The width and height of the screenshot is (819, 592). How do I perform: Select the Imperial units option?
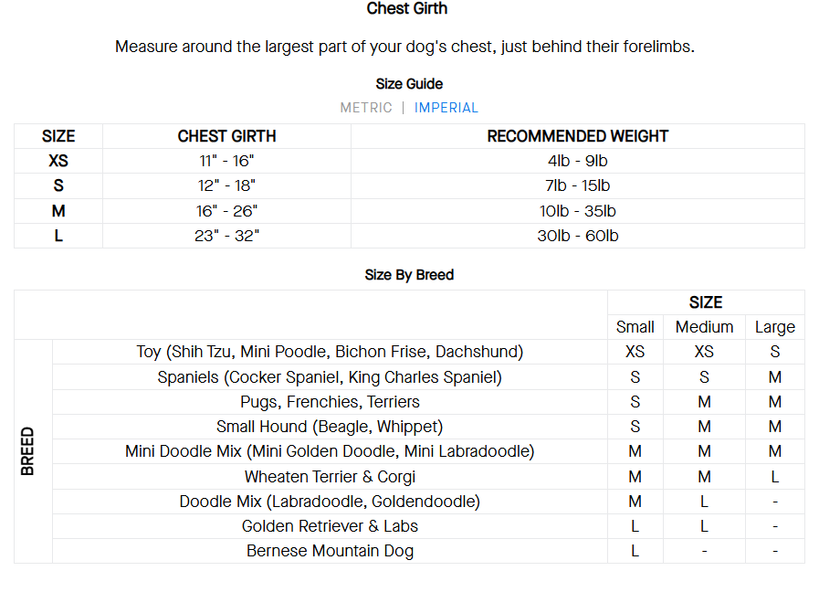[446, 108]
